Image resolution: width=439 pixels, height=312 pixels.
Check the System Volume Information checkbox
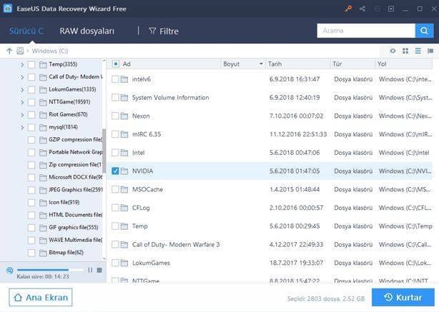[115, 98]
